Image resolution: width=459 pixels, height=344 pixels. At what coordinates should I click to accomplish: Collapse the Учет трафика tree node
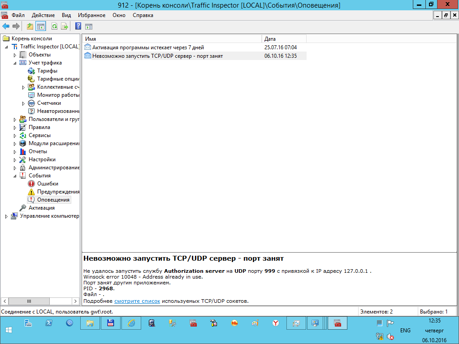tap(15, 63)
